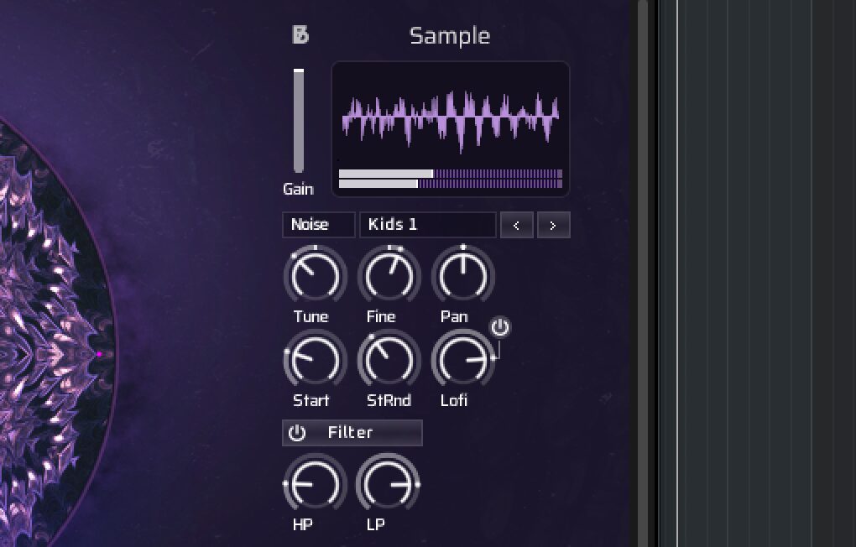Click the Fine tuning knob
This screenshot has height=547, width=856.
389,276
